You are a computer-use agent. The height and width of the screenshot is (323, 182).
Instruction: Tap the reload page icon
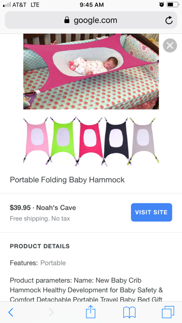point(169,20)
